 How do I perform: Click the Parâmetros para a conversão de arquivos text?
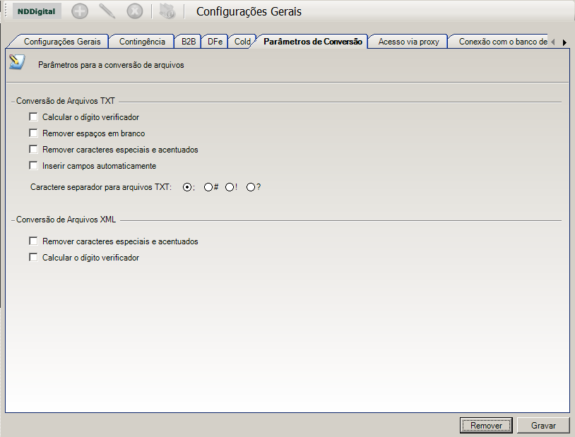tap(111, 65)
